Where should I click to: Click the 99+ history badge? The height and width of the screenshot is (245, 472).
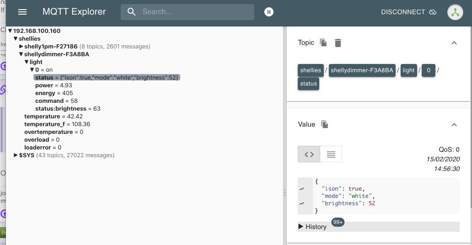(x=338, y=222)
